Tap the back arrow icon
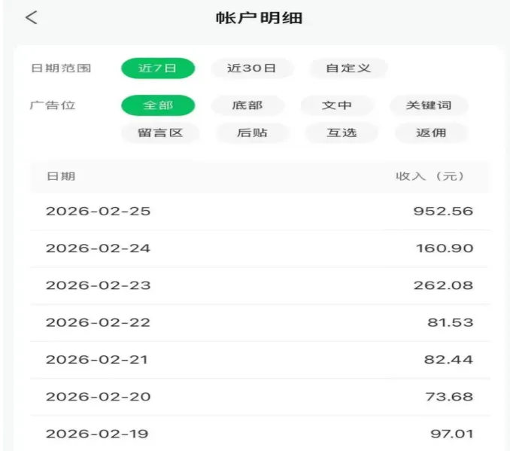 click(31, 18)
